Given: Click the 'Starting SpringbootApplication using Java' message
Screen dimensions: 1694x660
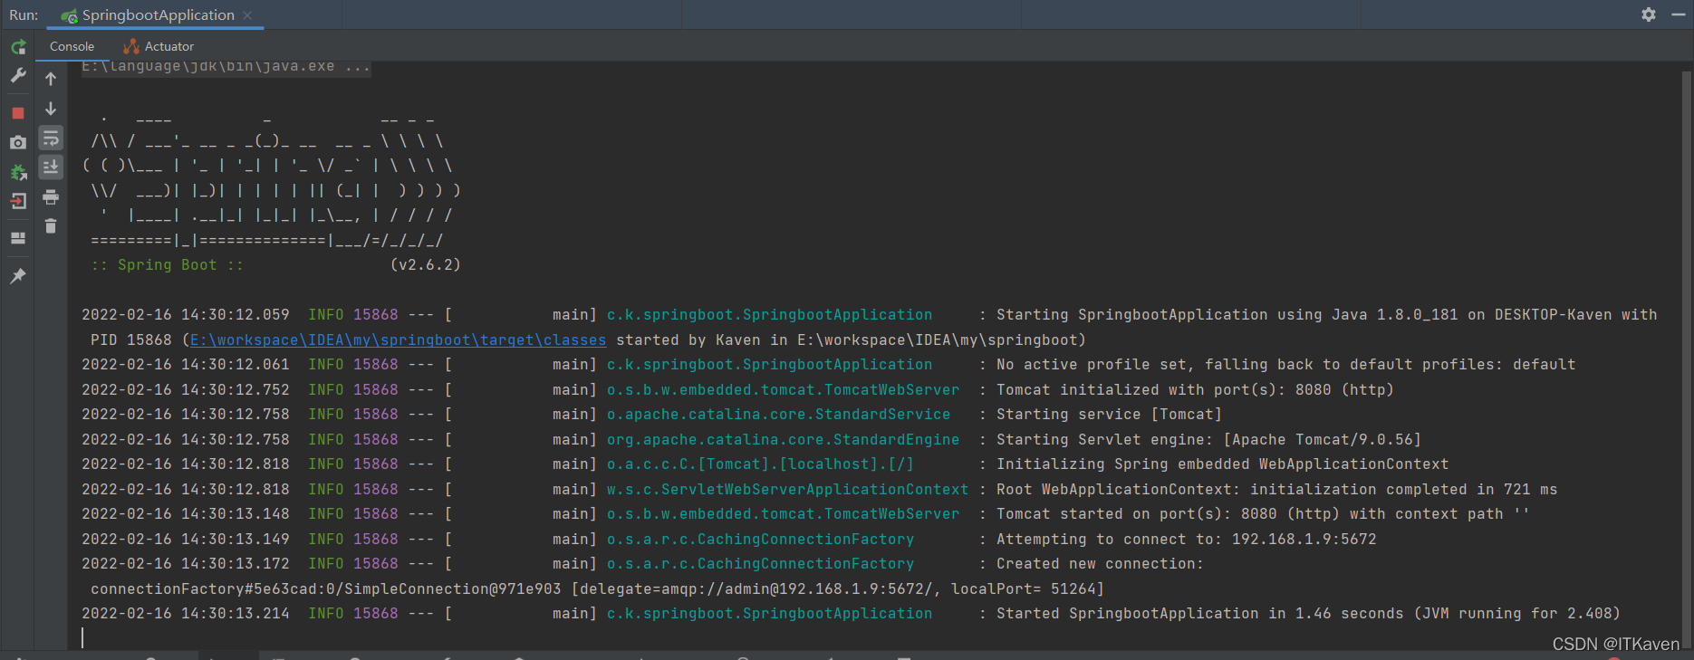Looking at the screenshot, I should coord(1326,315).
